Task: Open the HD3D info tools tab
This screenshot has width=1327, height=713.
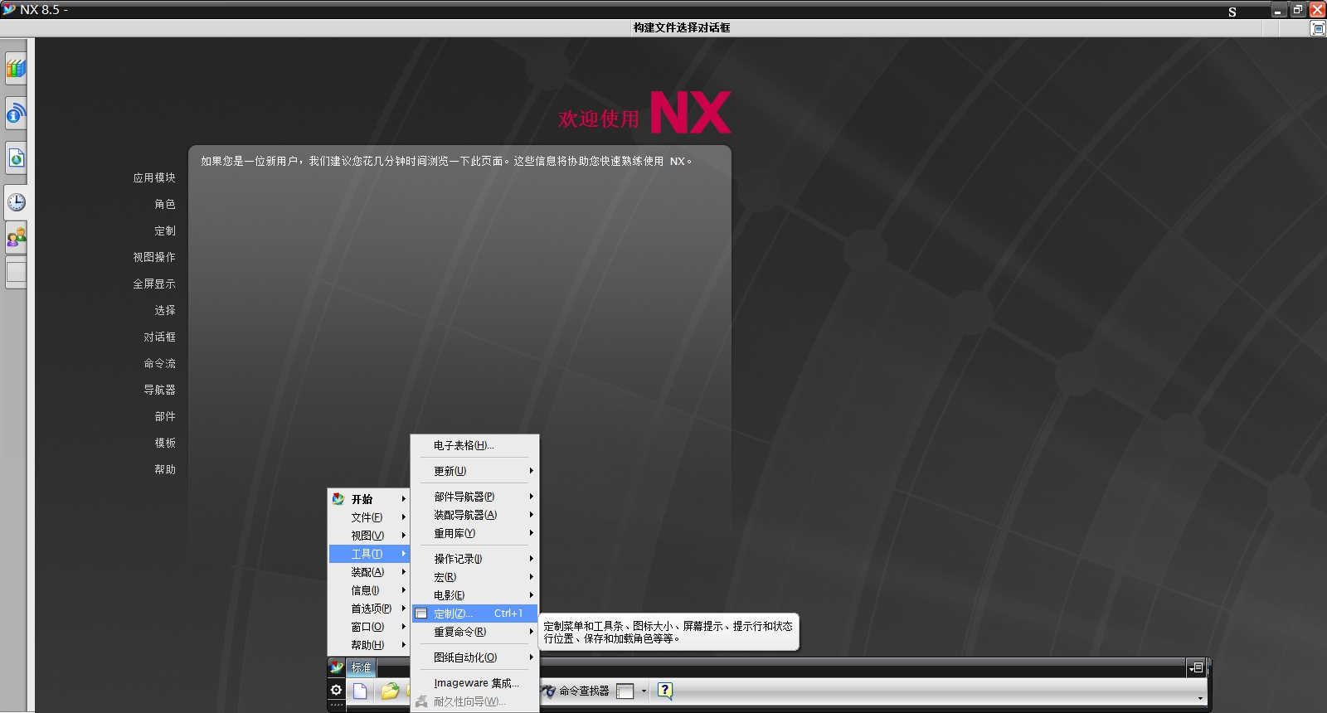Action: click(16, 114)
